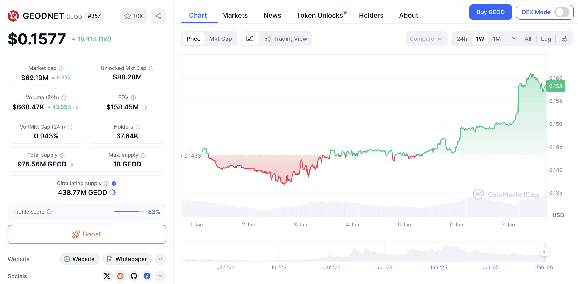Switch to the Markets tab

click(x=235, y=15)
